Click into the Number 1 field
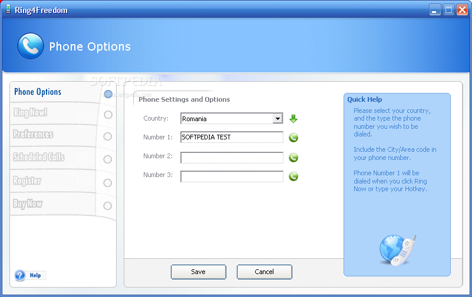 pyautogui.click(x=232, y=137)
